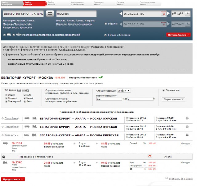This screenshot has height=186, width=197.
Task: Swap departure and destination stations
Action: (50, 14)
